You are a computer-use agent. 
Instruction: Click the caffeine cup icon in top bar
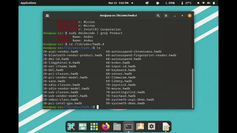tap(158, 3)
